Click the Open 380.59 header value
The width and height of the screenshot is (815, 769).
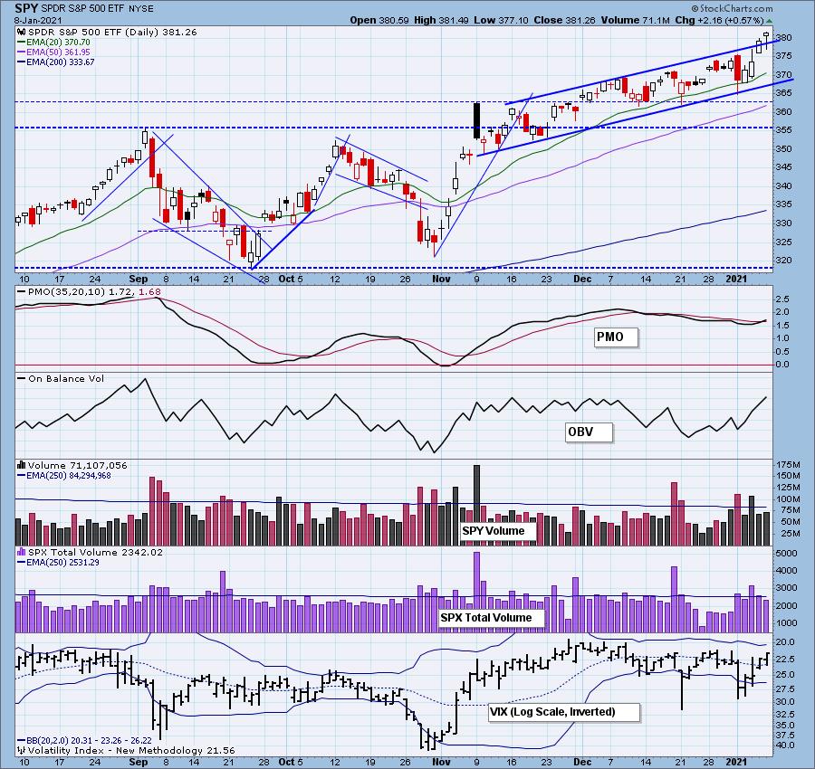(379, 20)
